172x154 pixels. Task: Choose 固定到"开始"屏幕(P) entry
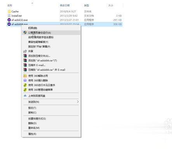coord(51,47)
